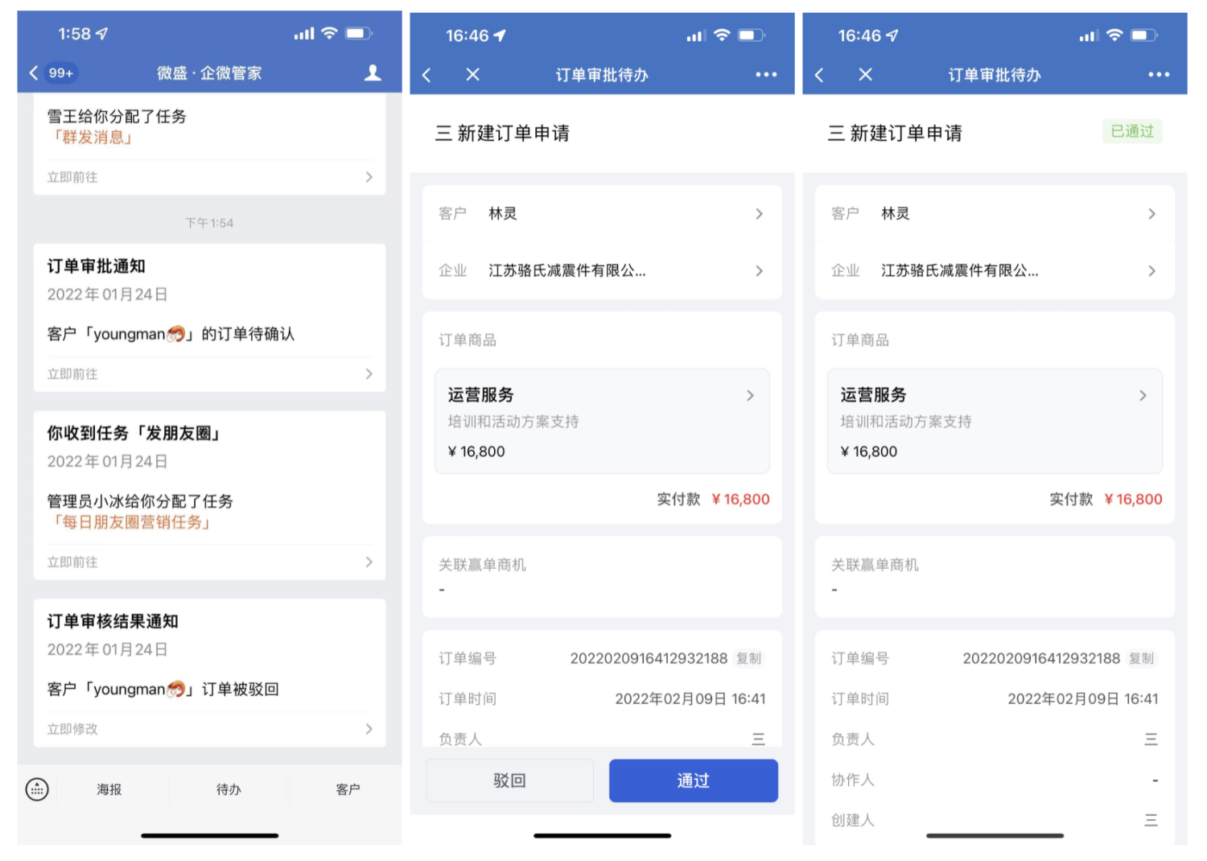Tap the list icon next to 创建人
This screenshot has width=1207, height=861.
[x=1151, y=820]
